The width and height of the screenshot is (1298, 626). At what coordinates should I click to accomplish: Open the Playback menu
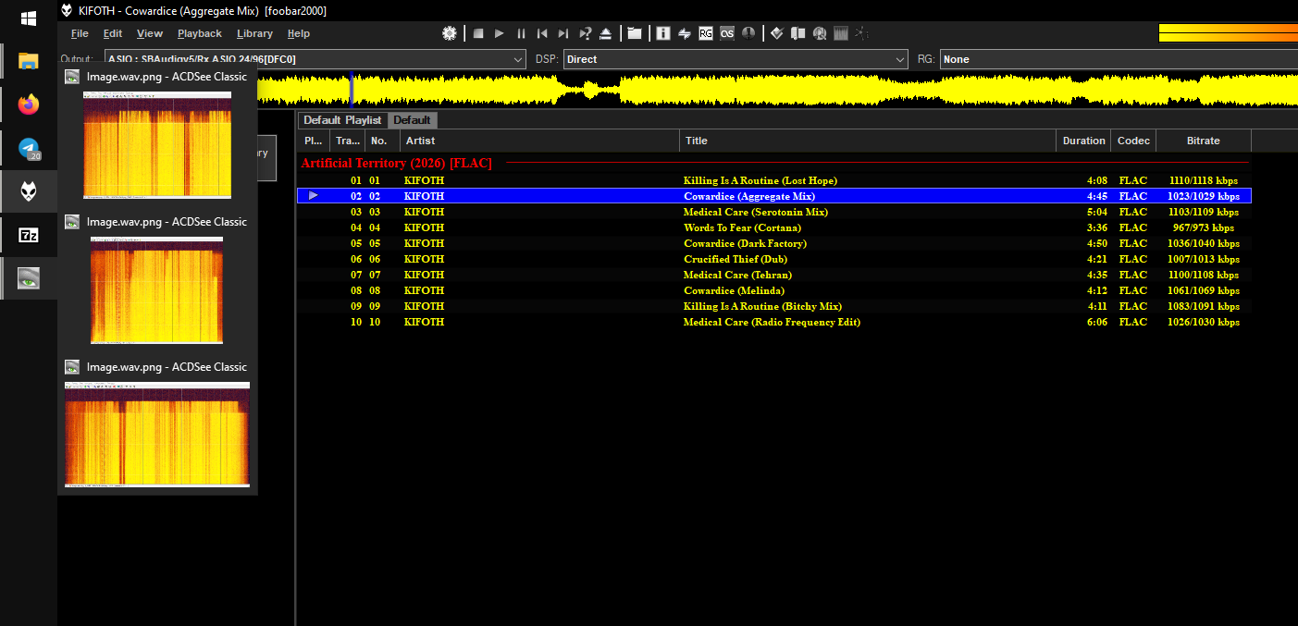(200, 33)
